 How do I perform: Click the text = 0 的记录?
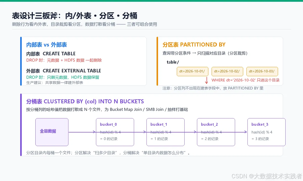point(109,139)
